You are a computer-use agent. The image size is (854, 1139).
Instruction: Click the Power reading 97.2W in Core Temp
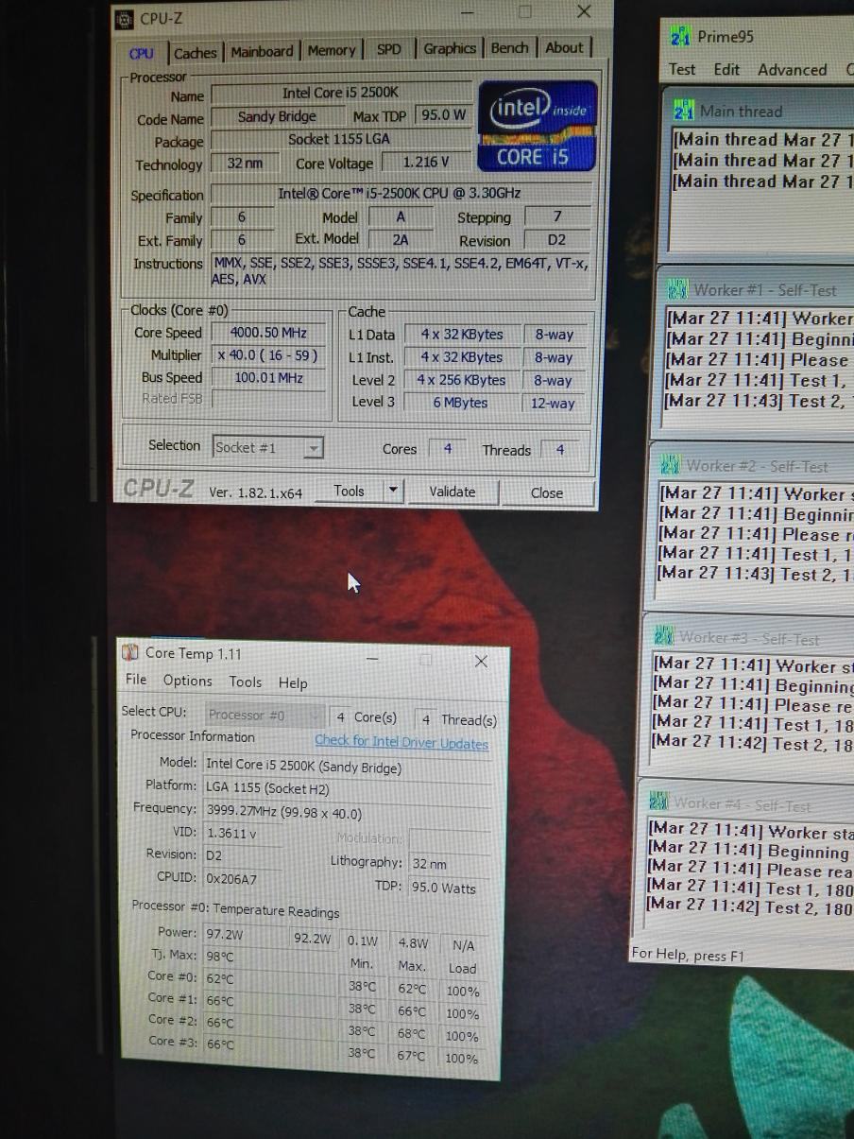(245, 934)
